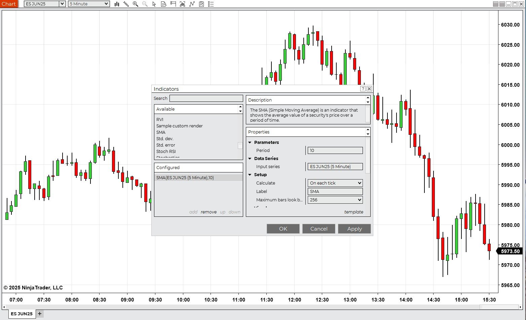Image resolution: width=526 pixels, height=320 pixels.
Task: Click the zoom in magnifier icon
Action: point(136,4)
